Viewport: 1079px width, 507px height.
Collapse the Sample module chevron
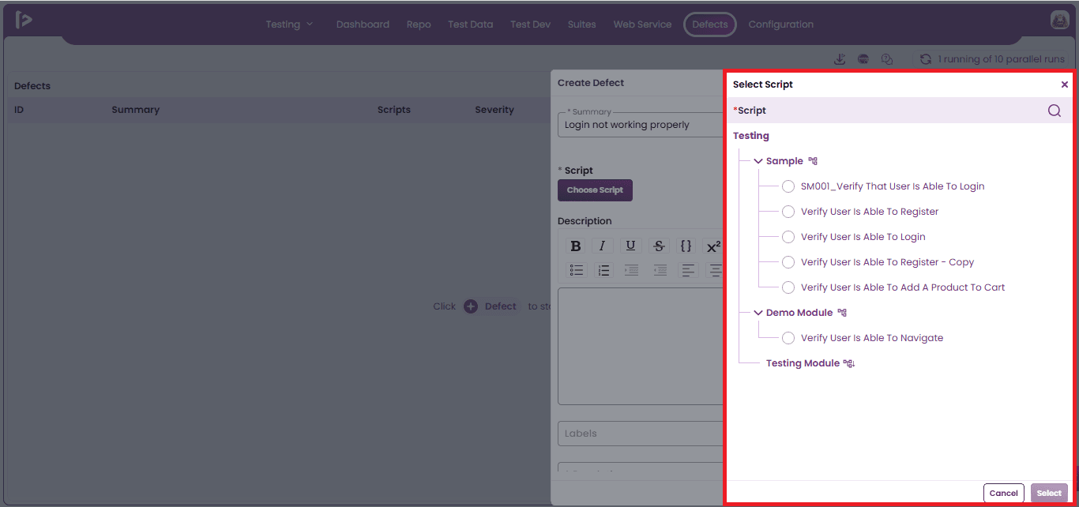click(758, 161)
